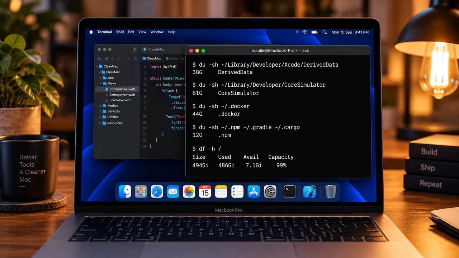Screen dimensions: 459x258
Task: Open the Help menu
Action: [x=172, y=32]
